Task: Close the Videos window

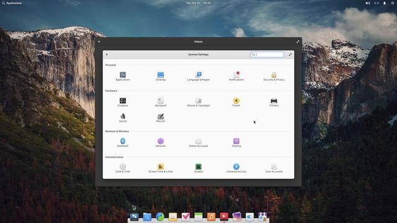Action: [x=99, y=42]
